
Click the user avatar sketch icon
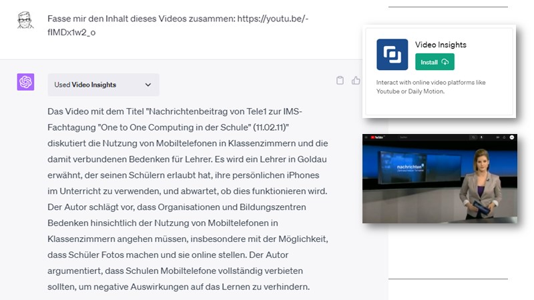[x=25, y=20]
